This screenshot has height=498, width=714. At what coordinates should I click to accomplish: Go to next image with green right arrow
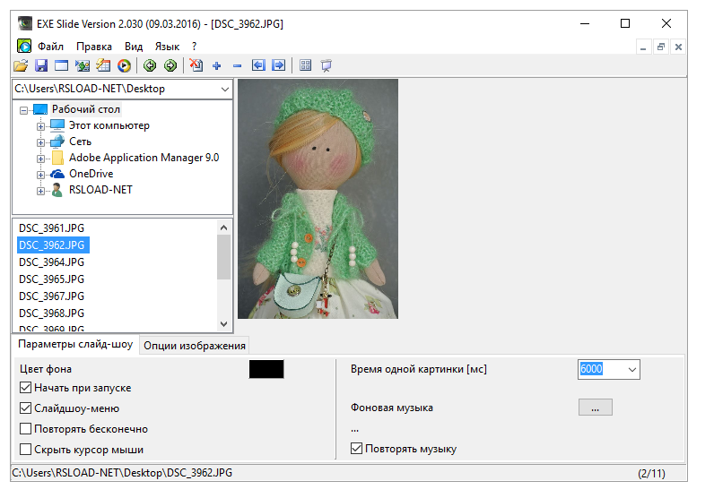click(170, 65)
